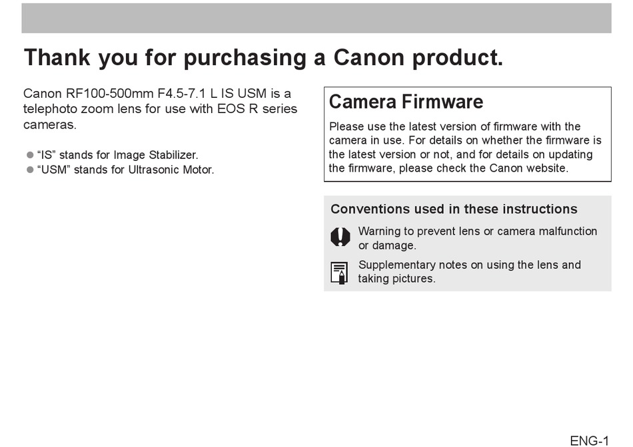633x447 pixels.
Task: Click the "Warning to prevent lens" description
Action: click(x=477, y=231)
